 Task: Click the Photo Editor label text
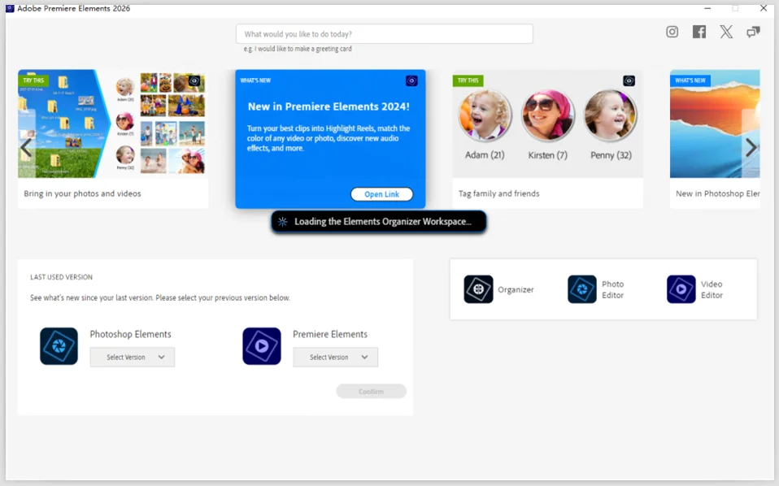[612, 289]
